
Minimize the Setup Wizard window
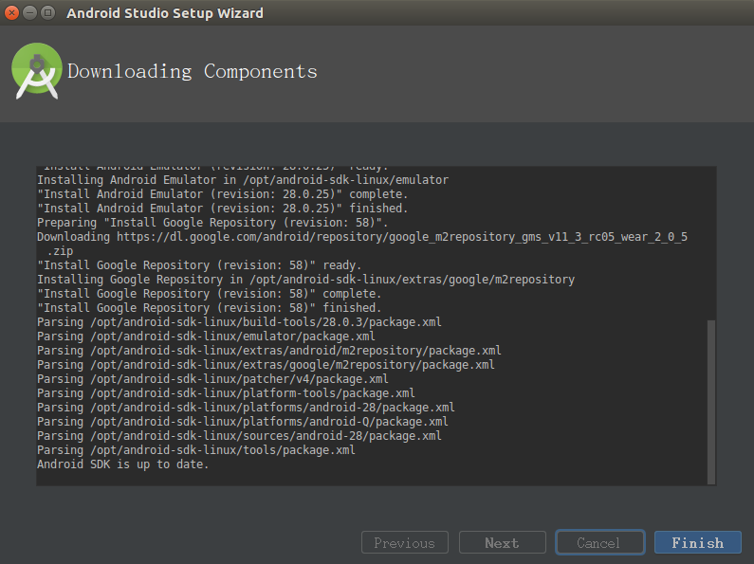tap(29, 12)
